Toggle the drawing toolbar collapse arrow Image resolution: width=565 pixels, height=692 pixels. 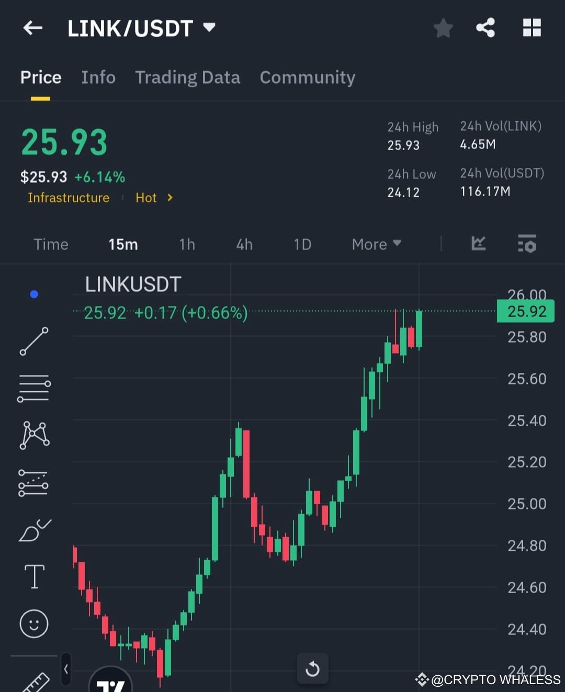pyautogui.click(x=66, y=668)
